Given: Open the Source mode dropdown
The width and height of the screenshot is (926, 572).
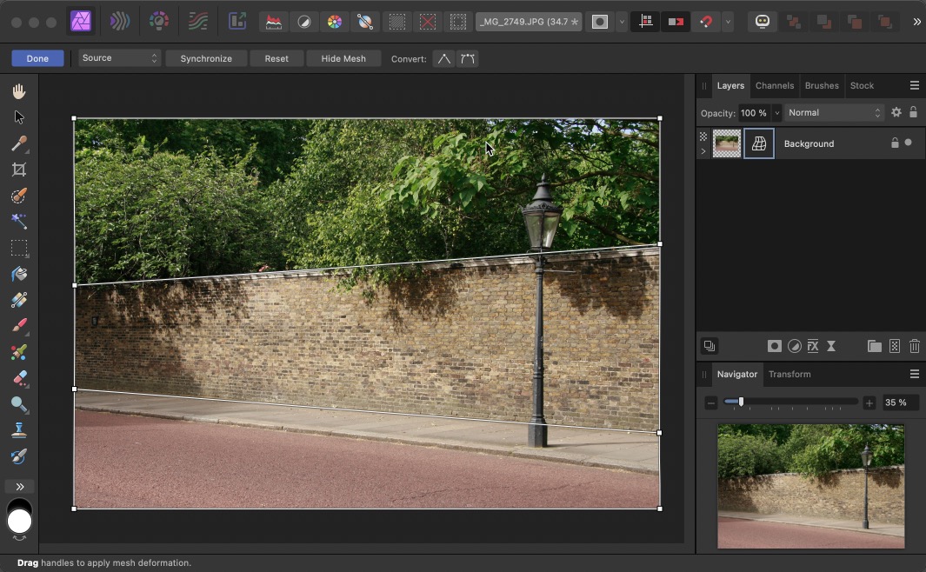Looking at the screenshot, I should pyautogui.click(x=119, y=58).
